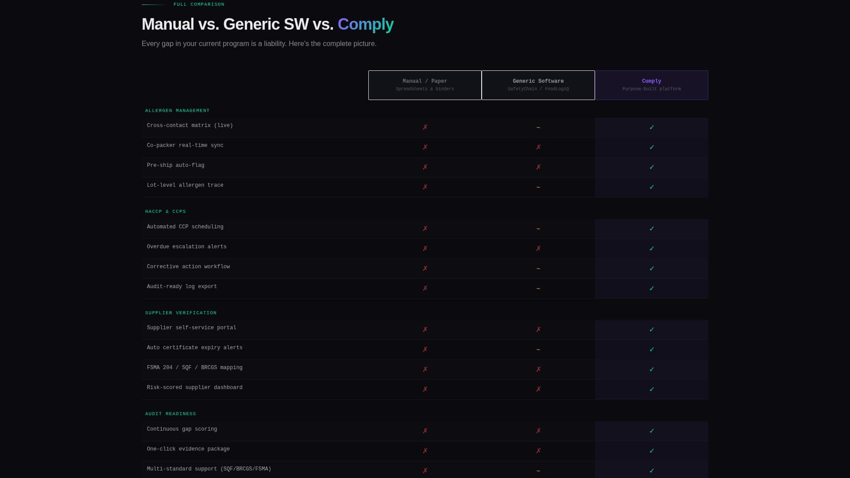Click the Generic Software cross for Risk-scored supplier dashboard
850x478 pixels.
pyautogui.click(x=538, y=389)
